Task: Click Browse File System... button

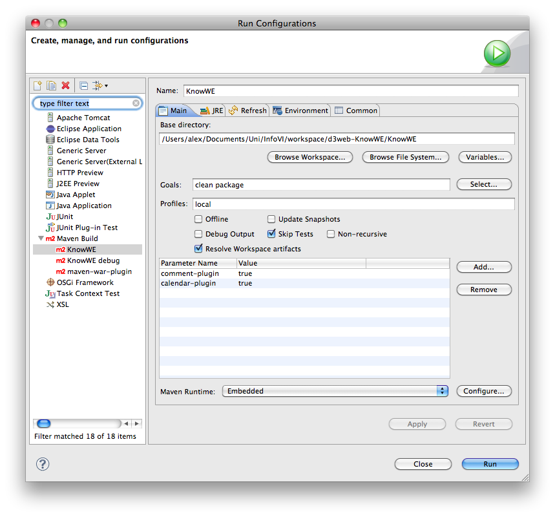Action: (406, 157)
